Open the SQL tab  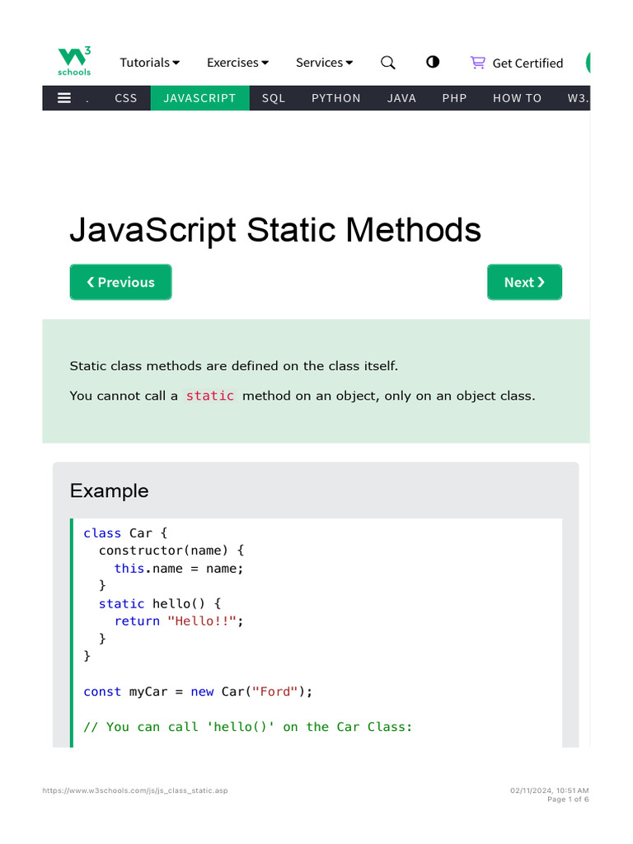(274, 98)
